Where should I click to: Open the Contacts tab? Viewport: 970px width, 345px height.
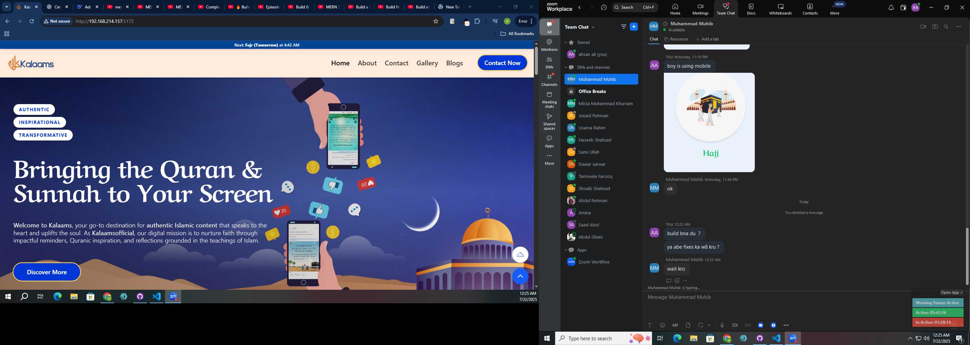(x=810, y=9)
